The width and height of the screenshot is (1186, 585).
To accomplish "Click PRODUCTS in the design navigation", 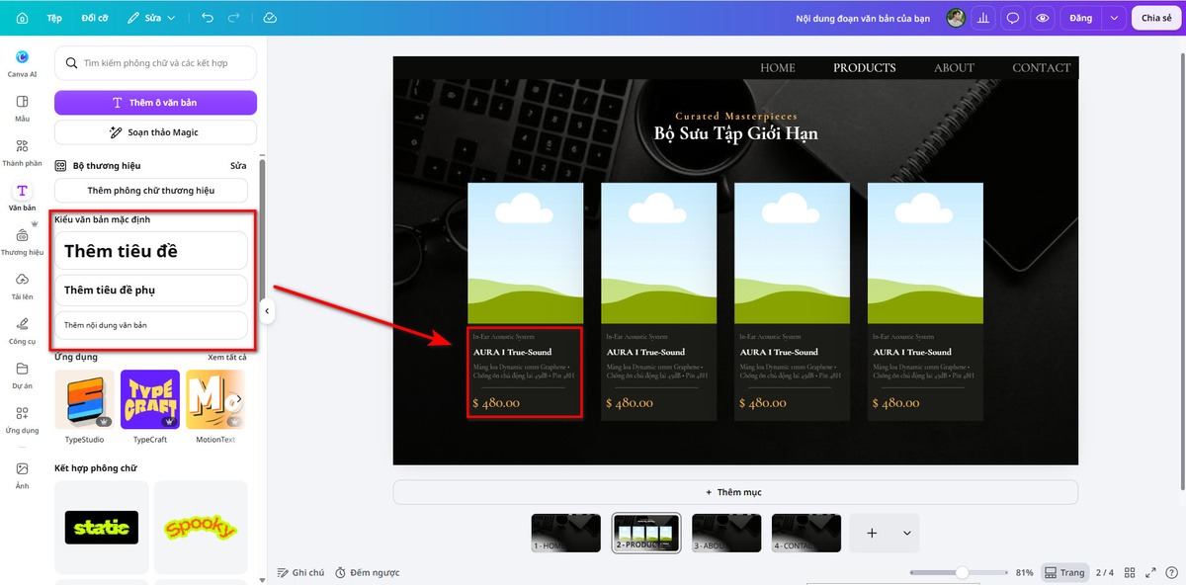I will coord(865,68).
